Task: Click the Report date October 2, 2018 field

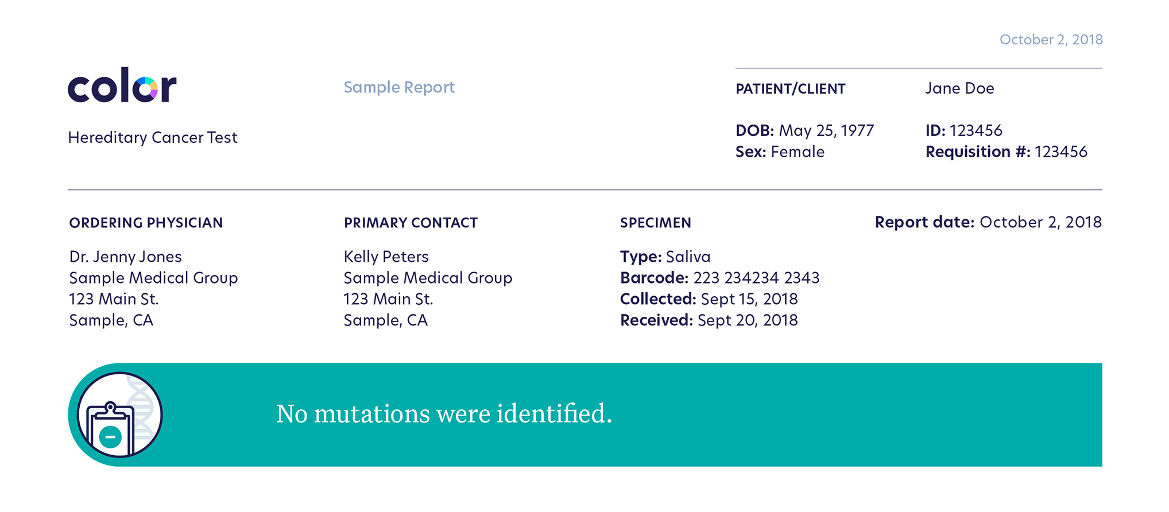Action: click(x=988, y=222)
